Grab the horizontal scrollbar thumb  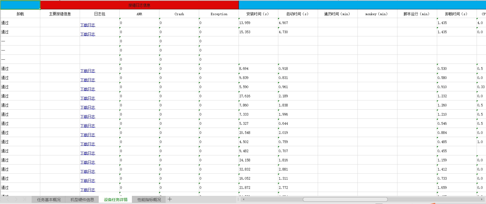[345, 199]
